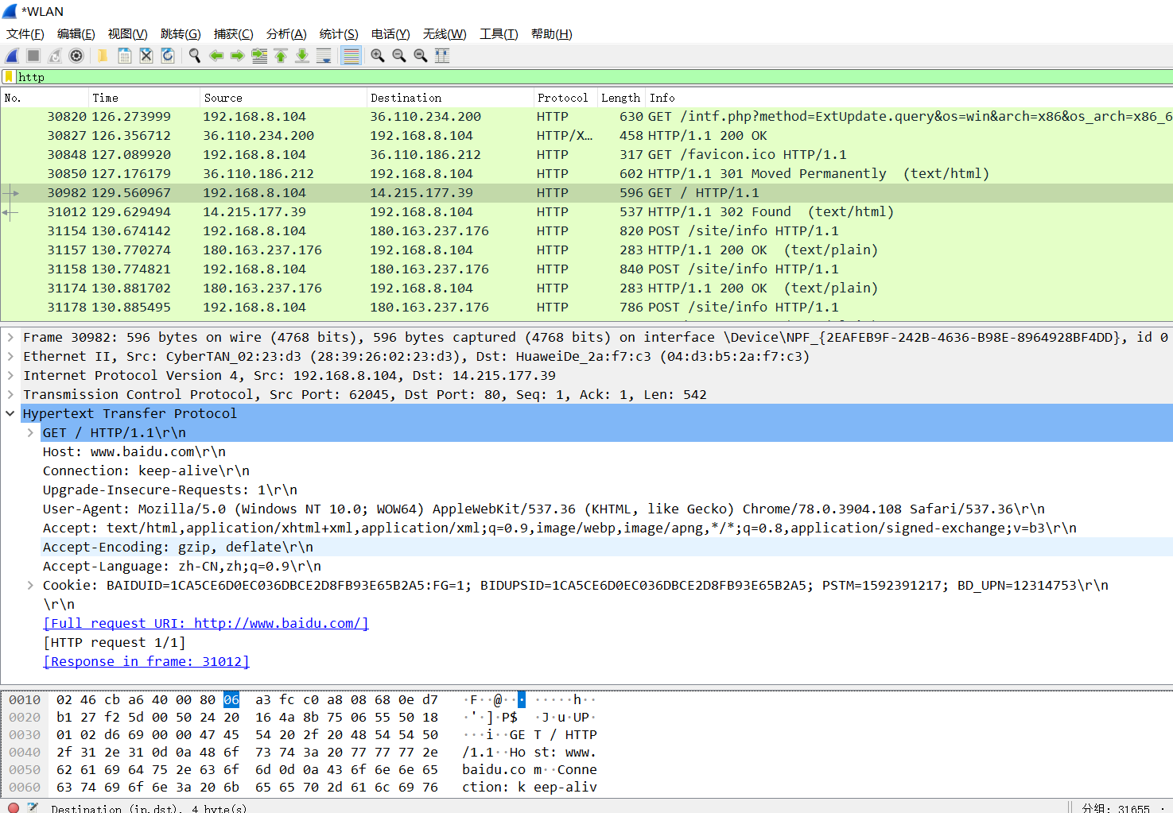Open the 视图(V) menu

pos(128,34)
